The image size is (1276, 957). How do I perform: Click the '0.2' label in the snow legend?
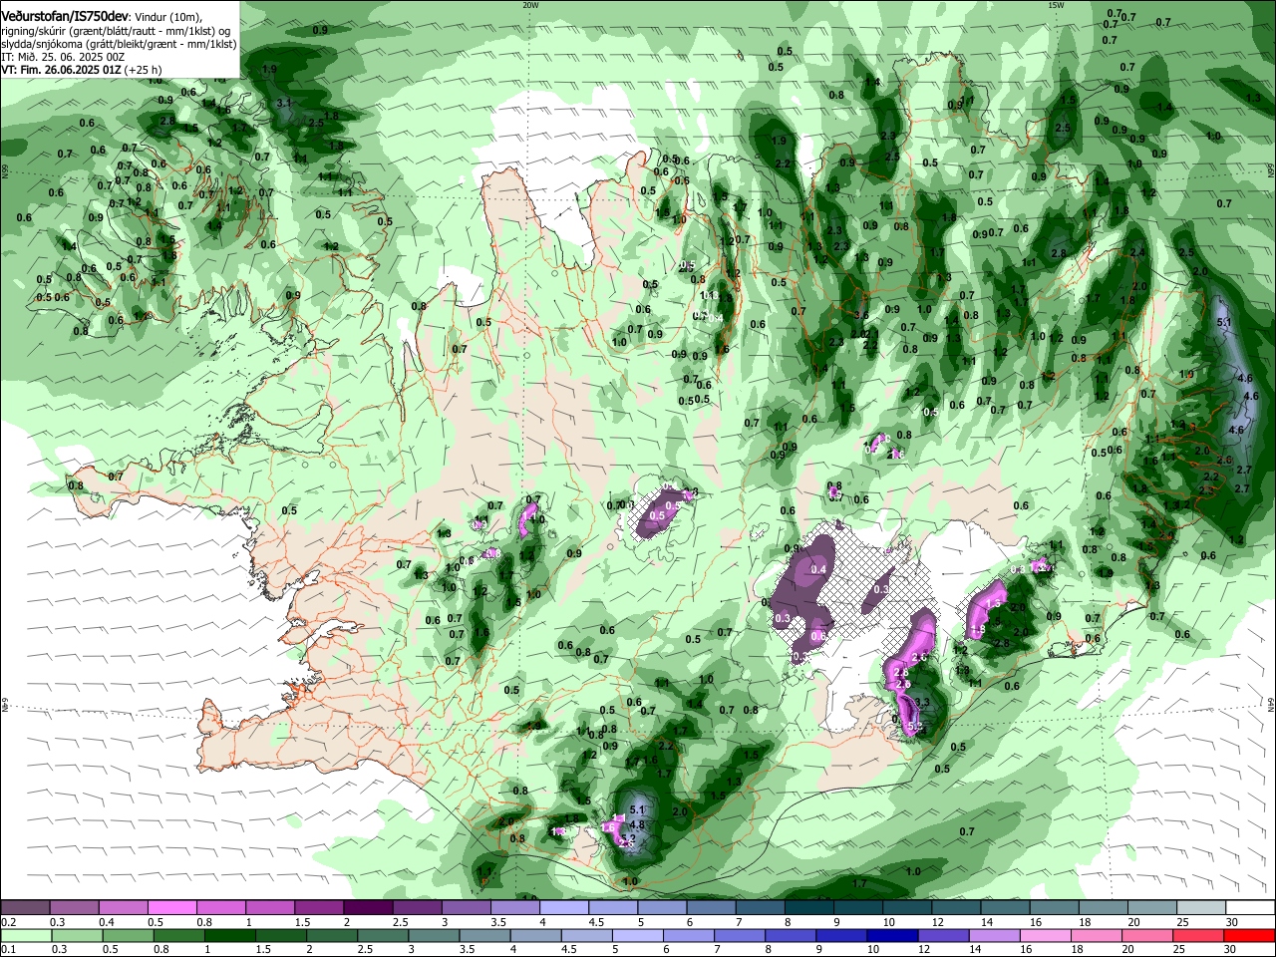(8, 922)
